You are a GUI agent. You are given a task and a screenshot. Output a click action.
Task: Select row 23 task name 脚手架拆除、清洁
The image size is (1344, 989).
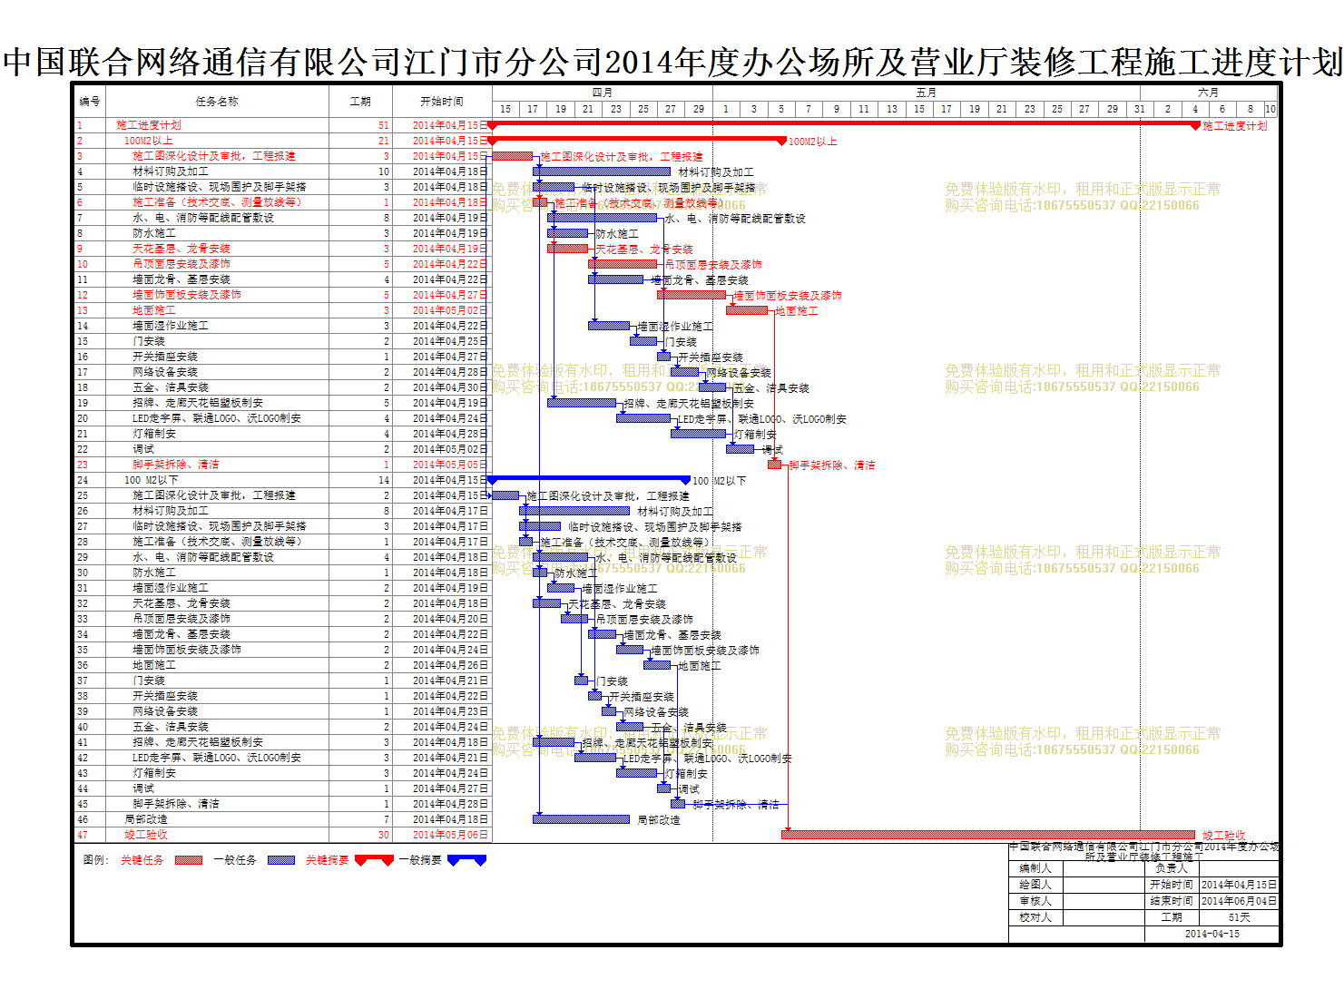coord(176,465)
